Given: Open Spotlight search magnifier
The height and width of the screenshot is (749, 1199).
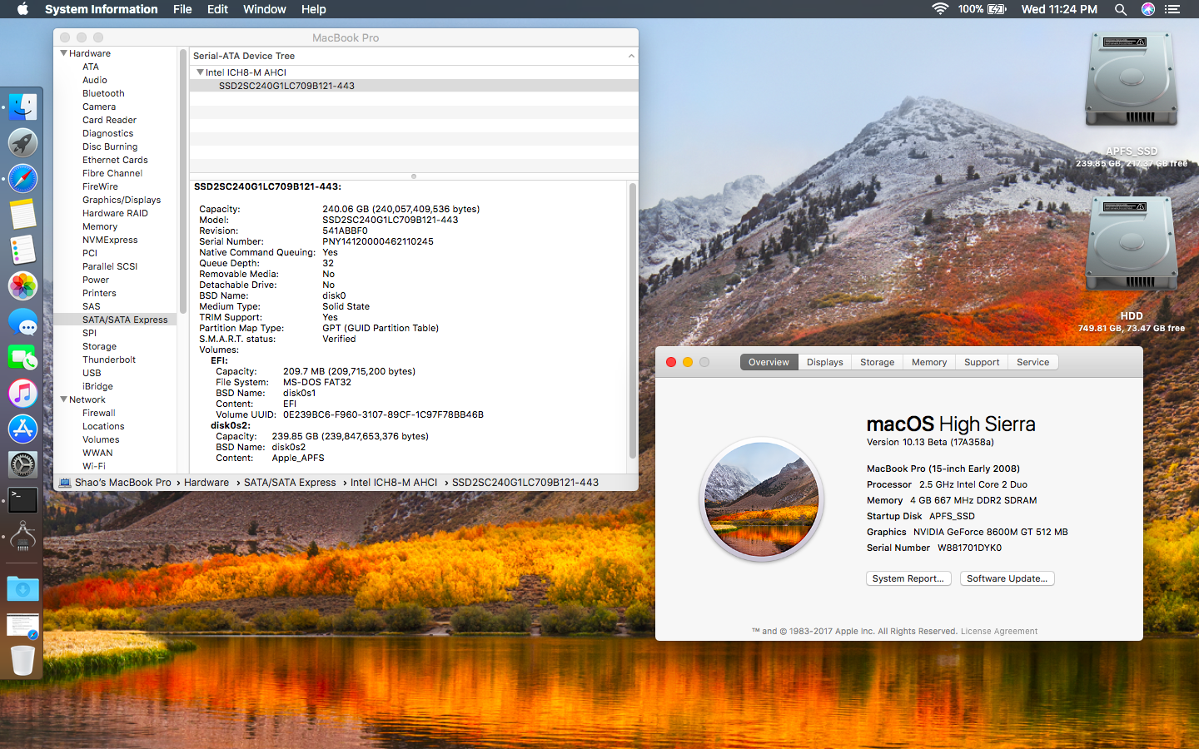Looking at the screenshot, I should click(x=1121, y=9).
